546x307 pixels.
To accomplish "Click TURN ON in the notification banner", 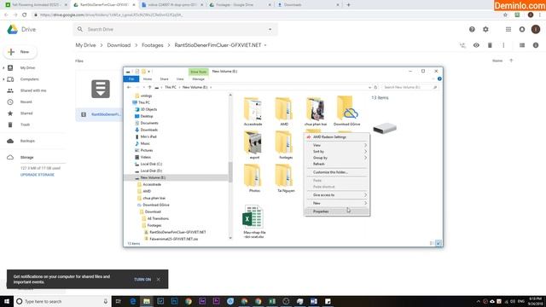I will point(142,280).
